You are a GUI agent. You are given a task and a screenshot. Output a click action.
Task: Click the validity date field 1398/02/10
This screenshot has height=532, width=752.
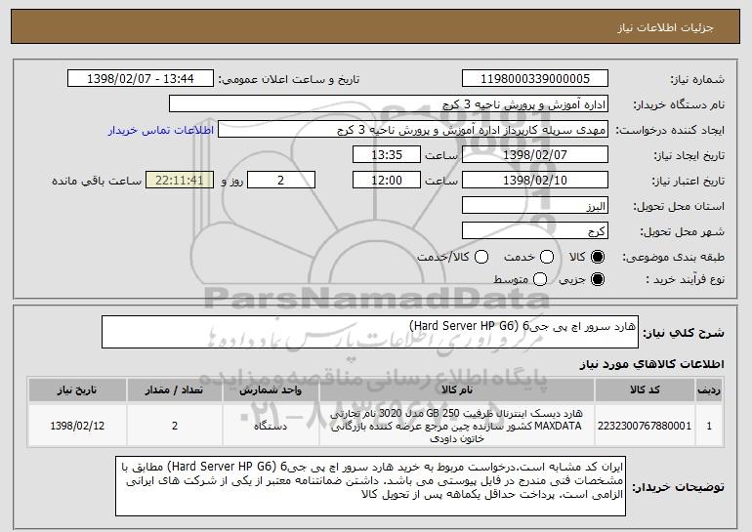tap(535, 181)
